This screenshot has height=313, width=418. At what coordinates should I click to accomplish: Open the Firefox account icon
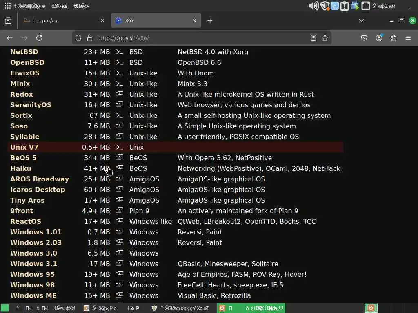point(379,38)
